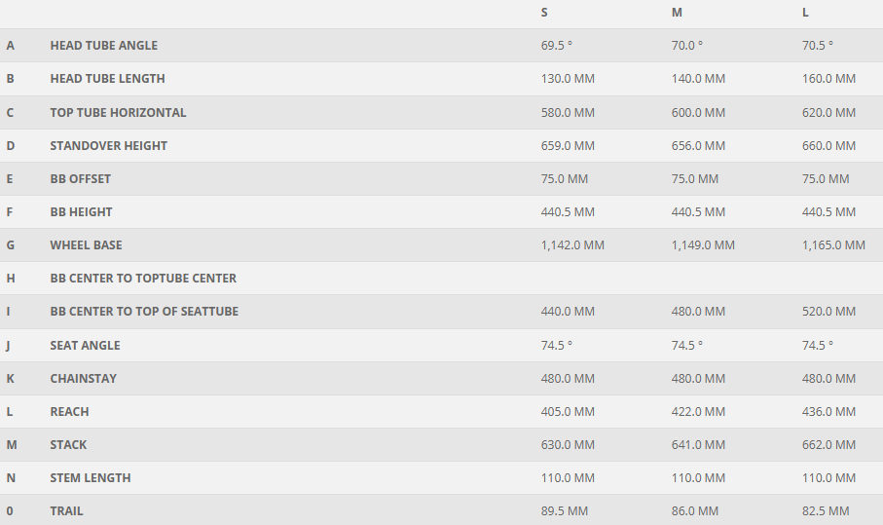Select the BB OFFSET row label
The width and height of the screenshot is (883, 525).
pos(80,179)
